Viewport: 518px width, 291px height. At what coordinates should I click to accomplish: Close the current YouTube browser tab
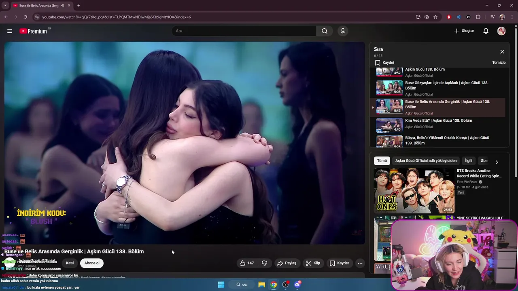69,6
